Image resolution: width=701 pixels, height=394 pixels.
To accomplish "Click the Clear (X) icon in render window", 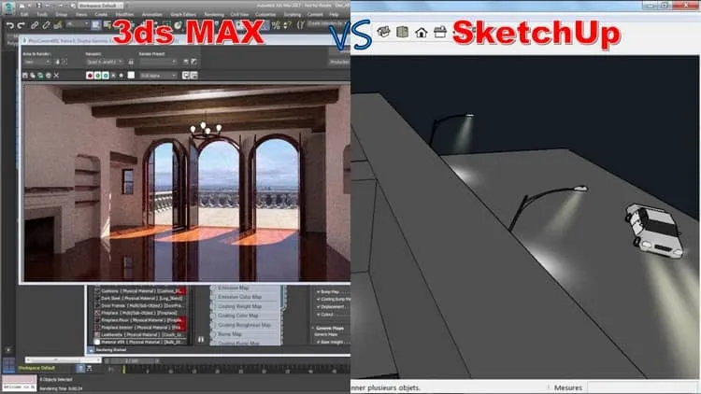I will (x=56, y=76).
